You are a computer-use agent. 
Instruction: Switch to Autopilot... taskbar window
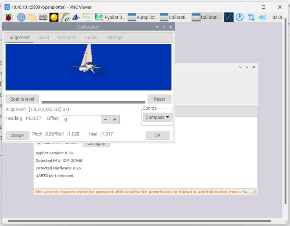[x=143, y=17]
